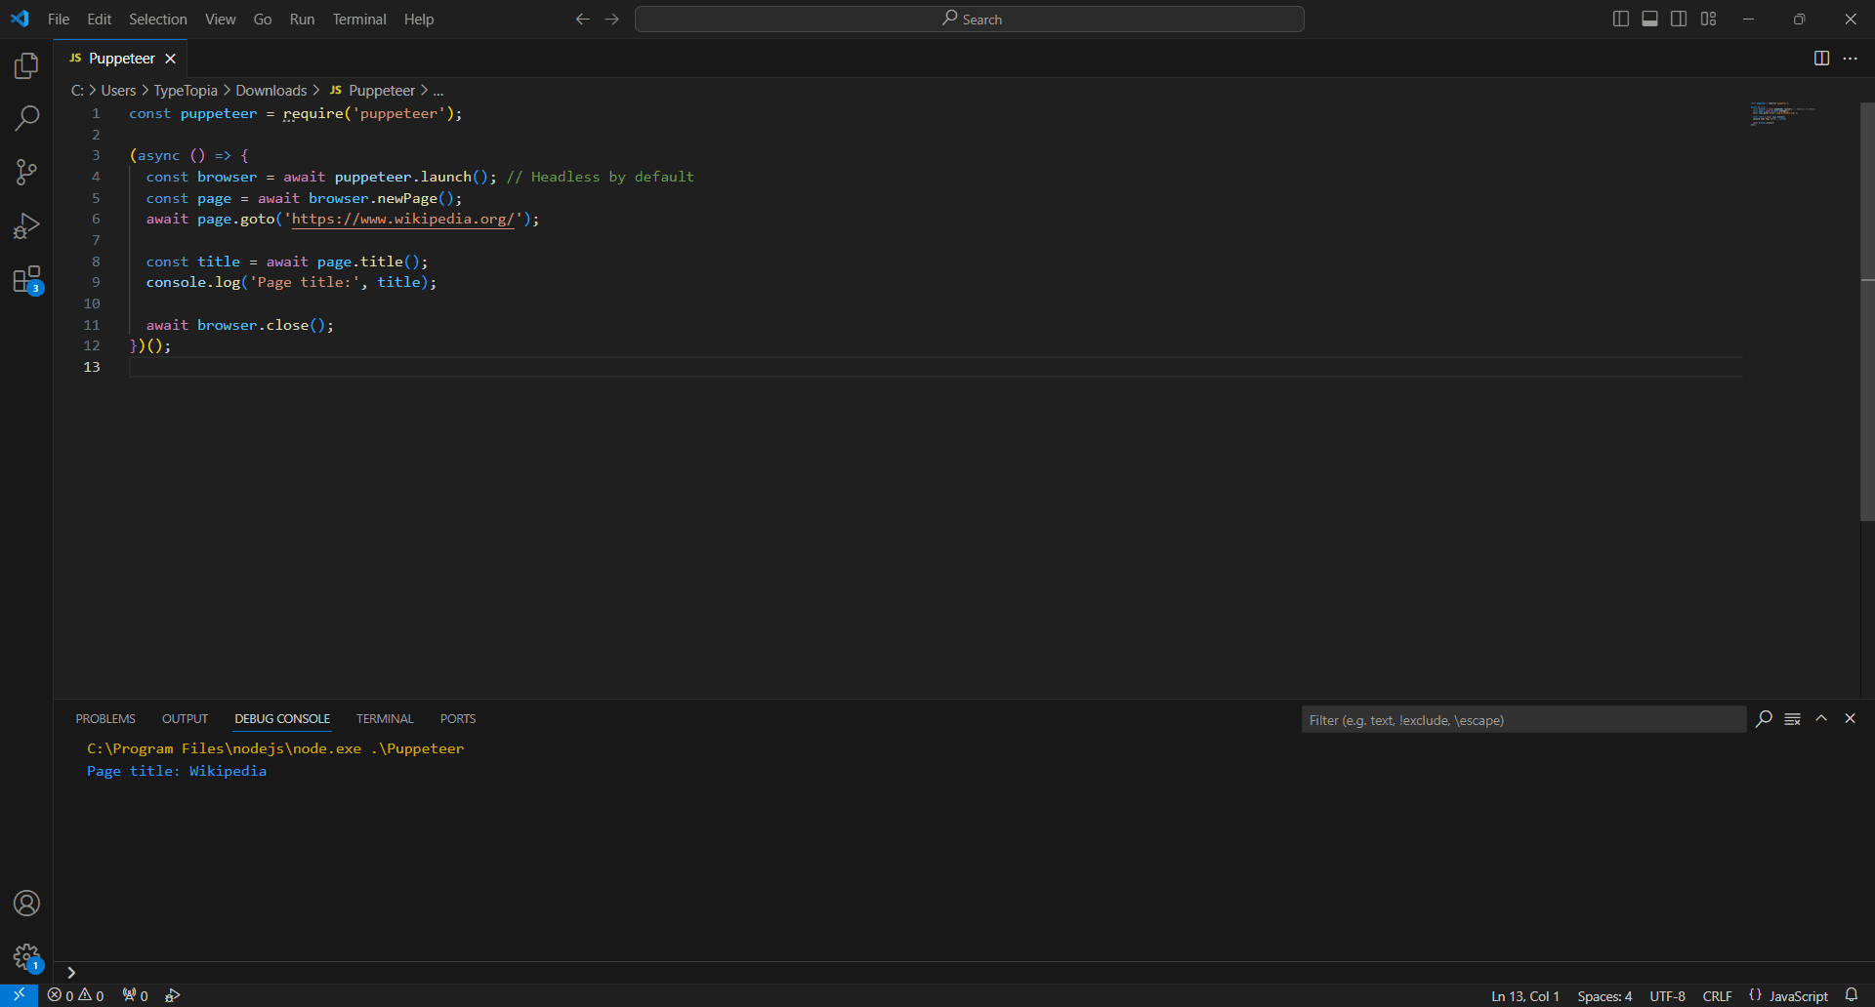Click the panel search magnifier icon

tap(1764, 719)
